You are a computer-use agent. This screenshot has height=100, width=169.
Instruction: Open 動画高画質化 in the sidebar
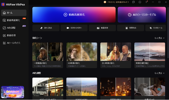tap(14, 20)
